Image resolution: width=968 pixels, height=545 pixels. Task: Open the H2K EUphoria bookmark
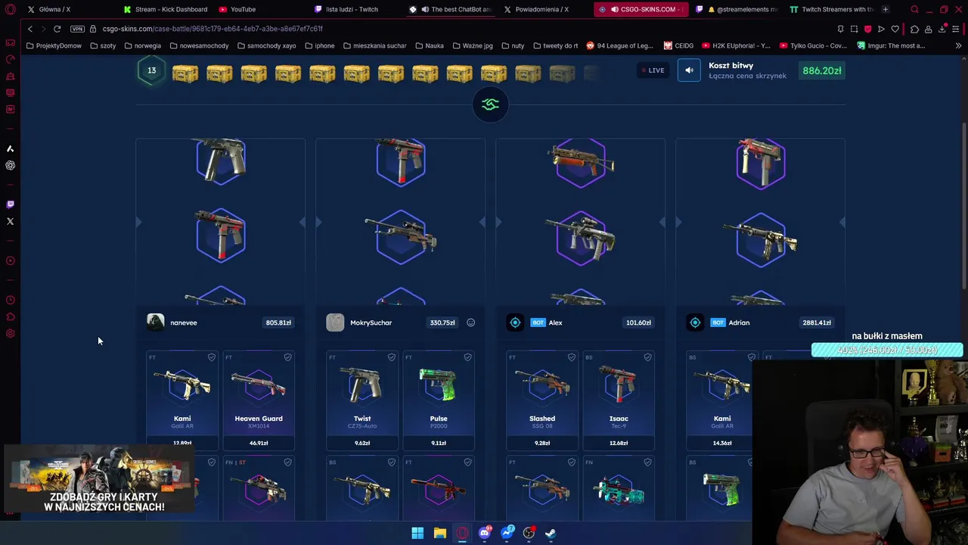[x=736, y=45]
